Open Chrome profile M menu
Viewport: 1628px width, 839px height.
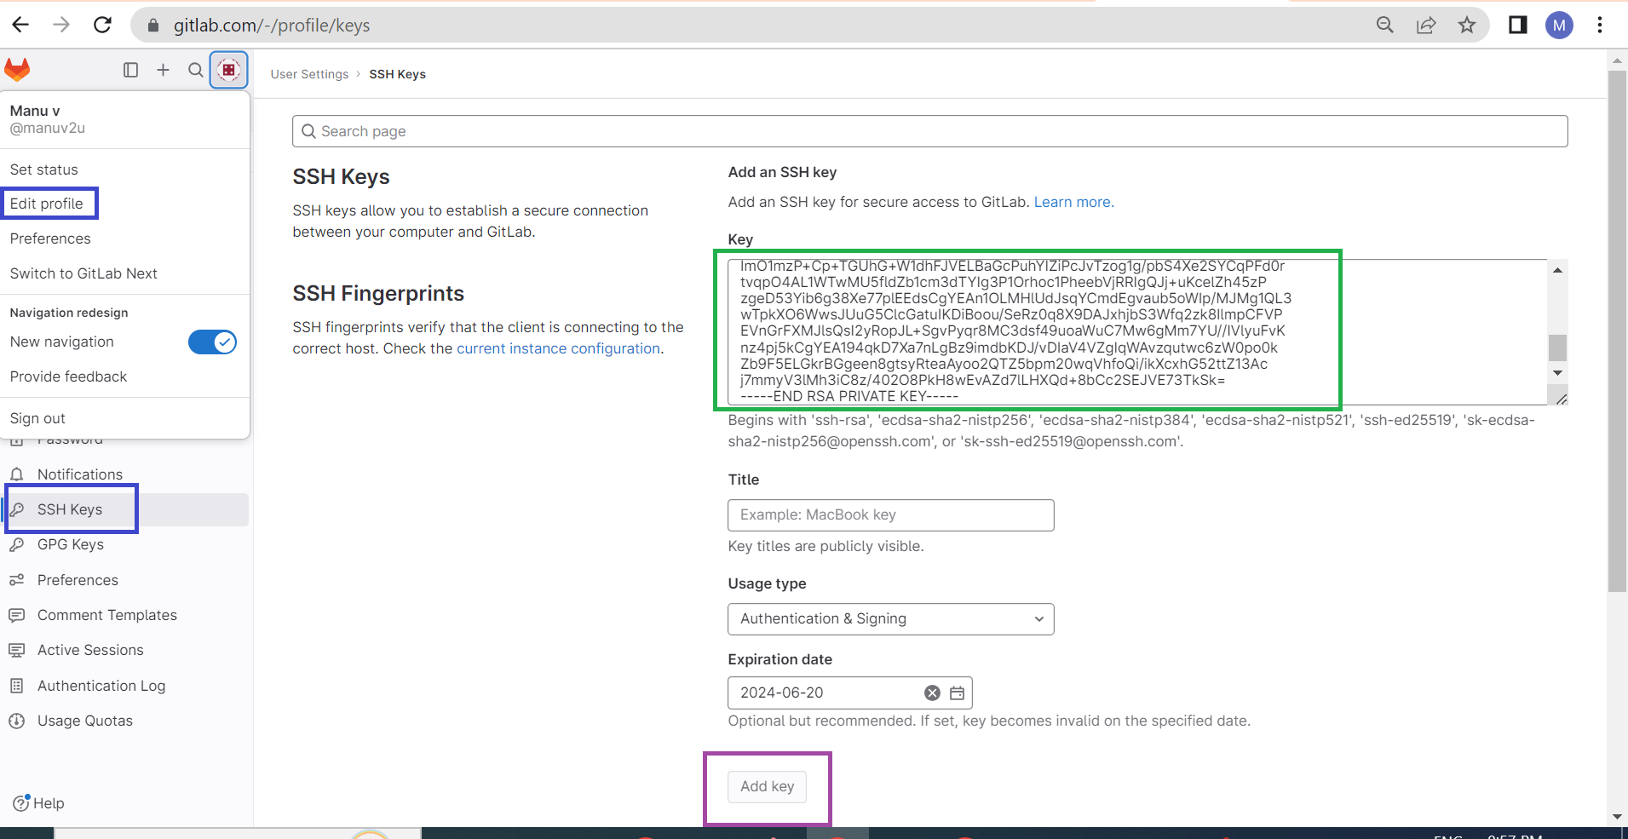tap(1559, 26)
